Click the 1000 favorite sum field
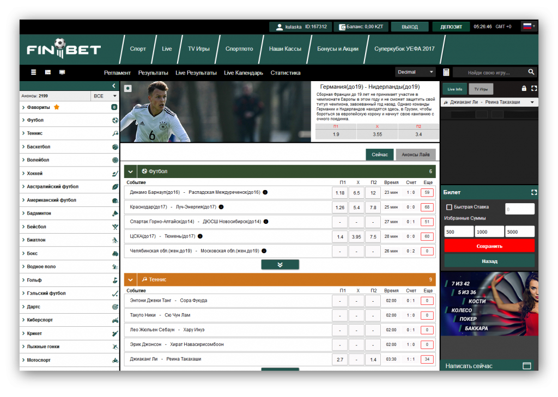The height and width of the screenshot is (397, 558). (489, 231)
